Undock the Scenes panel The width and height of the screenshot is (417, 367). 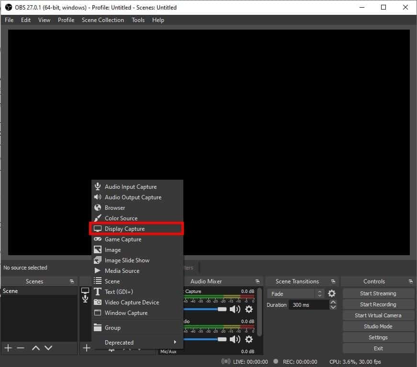click(71, 281)
